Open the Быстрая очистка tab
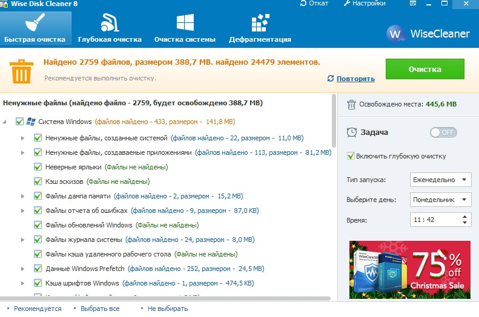 [36, 28]
